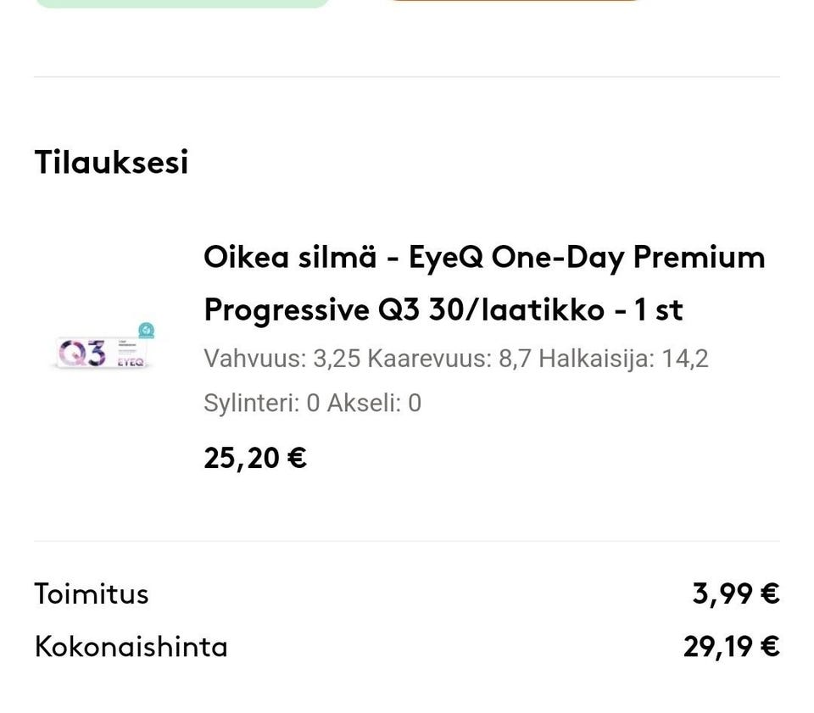Click the Toimitus label

tap(92, 593)
